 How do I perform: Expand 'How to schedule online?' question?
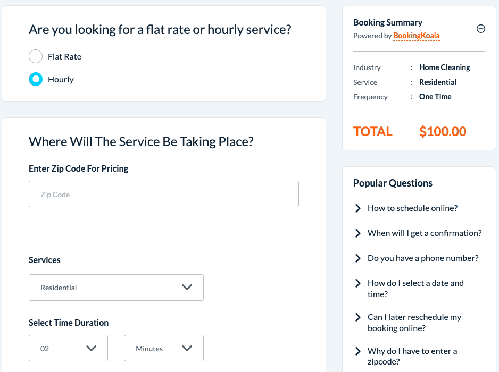(x=412, y=208)
